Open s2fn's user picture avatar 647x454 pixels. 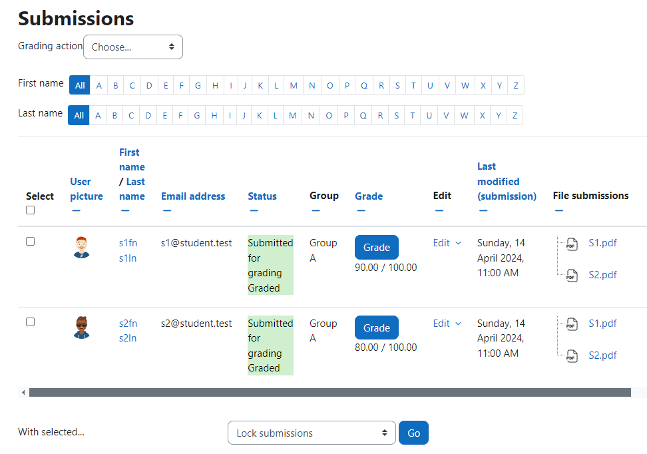[82, 328]
